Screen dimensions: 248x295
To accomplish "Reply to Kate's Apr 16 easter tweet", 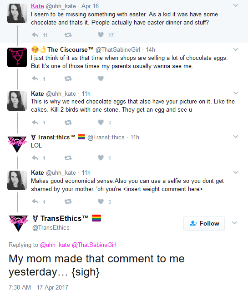I will pyautogui.click(x=35, y=35).
